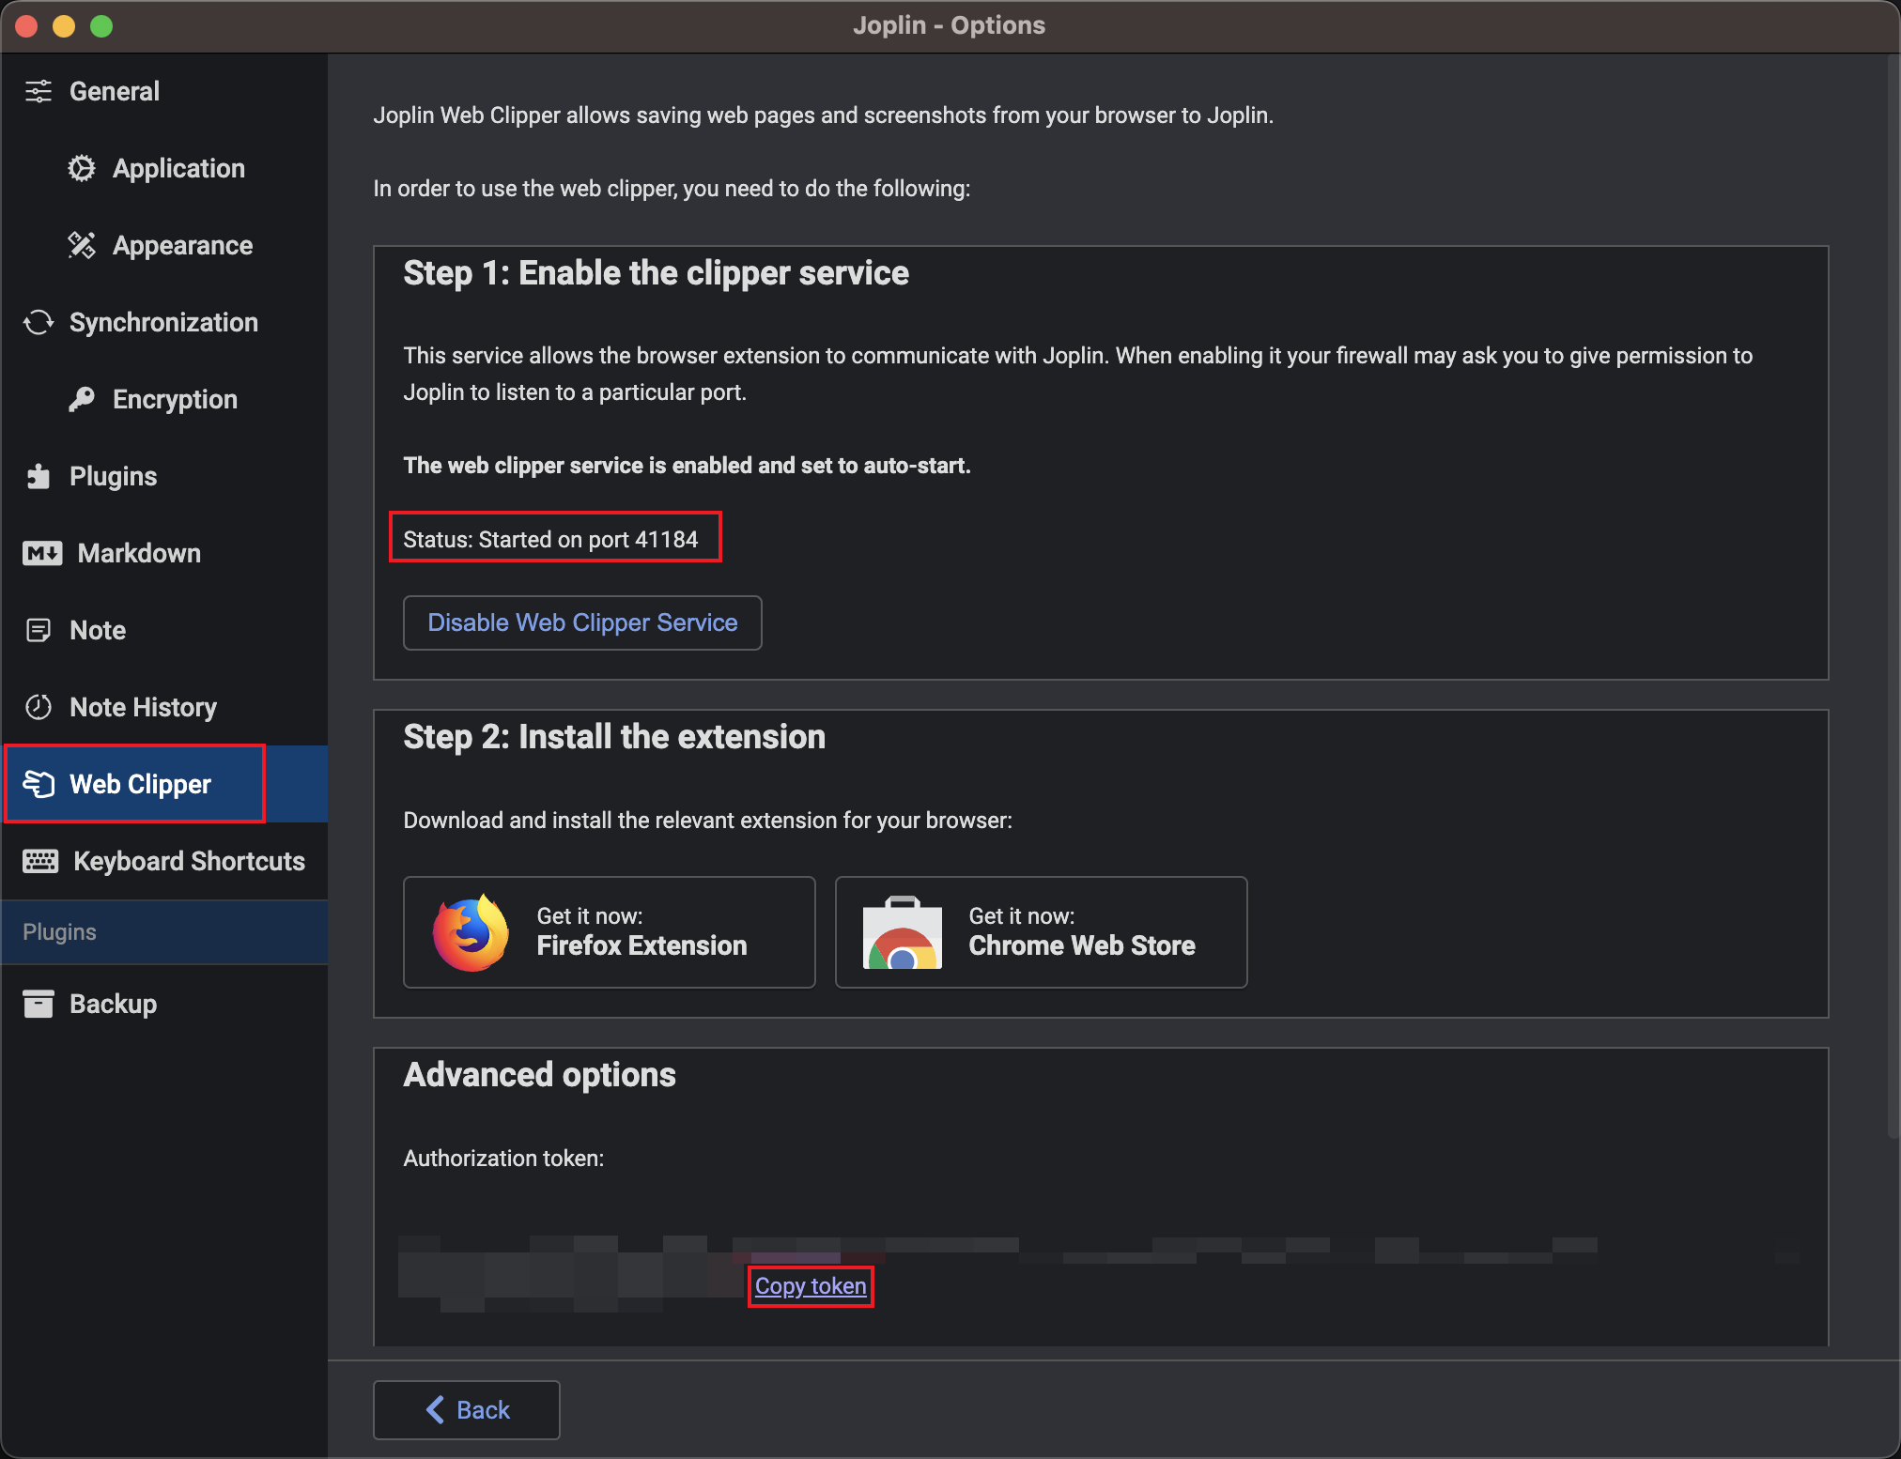Click the Keyboard Shortcuts keyboard icon
This screenshot has height=1459, width=1901.
click(40, 861)
